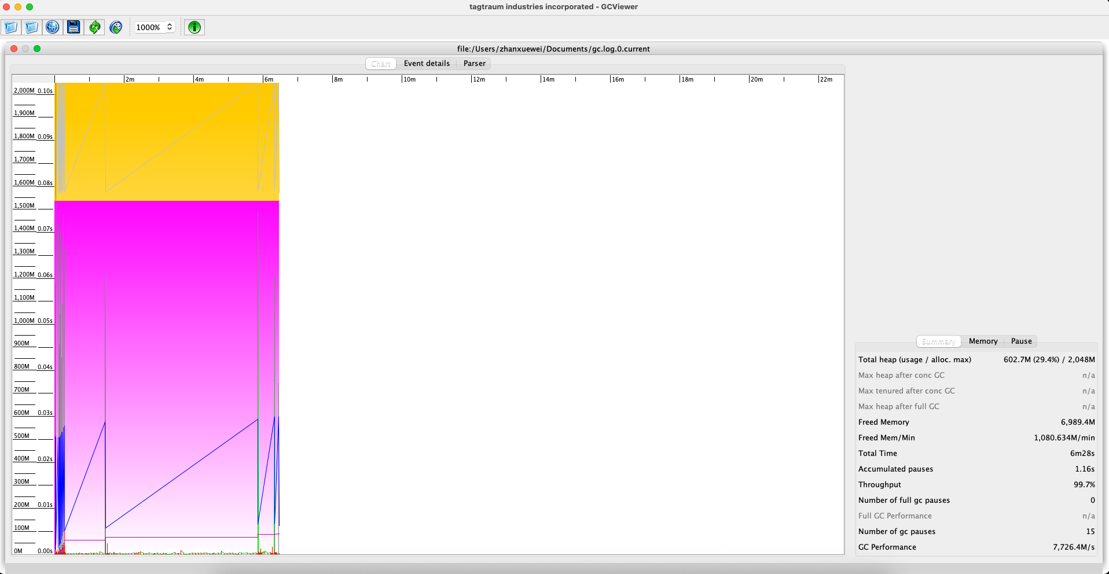Maximize the gc.log.0.current inner window
Viewport: 1109px width, 574px height.
tap(37, 49)
